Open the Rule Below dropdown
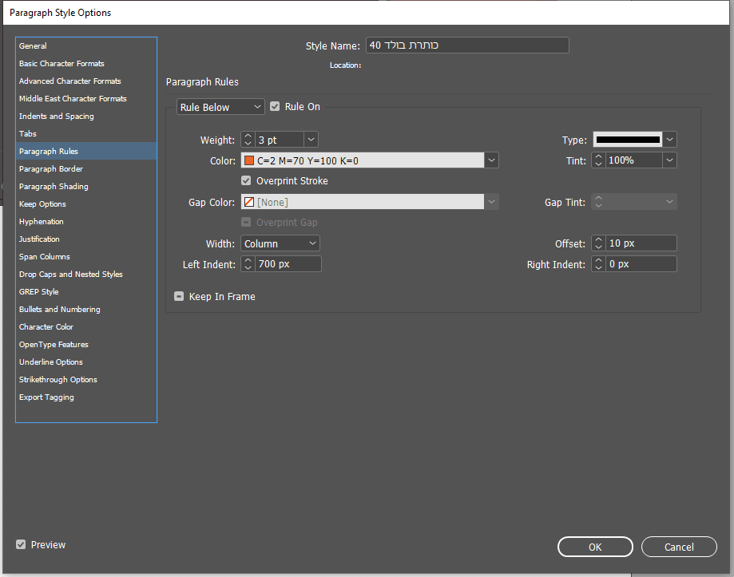This screenshot has width=734, height=577. [x=220, y=107]
